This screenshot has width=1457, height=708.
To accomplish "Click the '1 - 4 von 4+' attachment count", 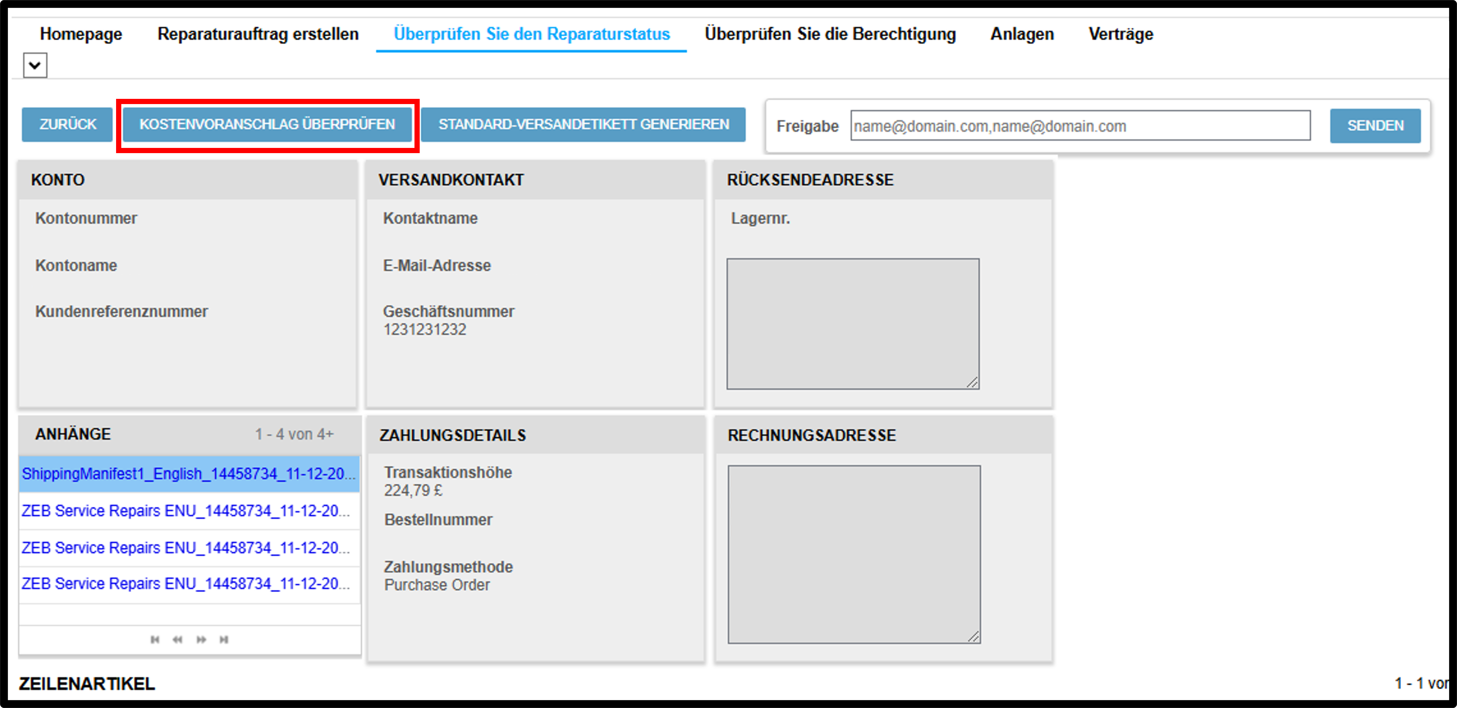I will 294,434.
